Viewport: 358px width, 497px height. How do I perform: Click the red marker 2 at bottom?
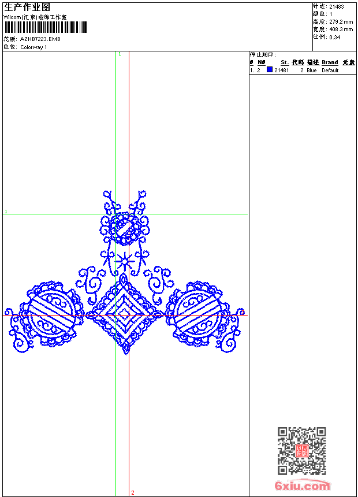tap(132, 492)
